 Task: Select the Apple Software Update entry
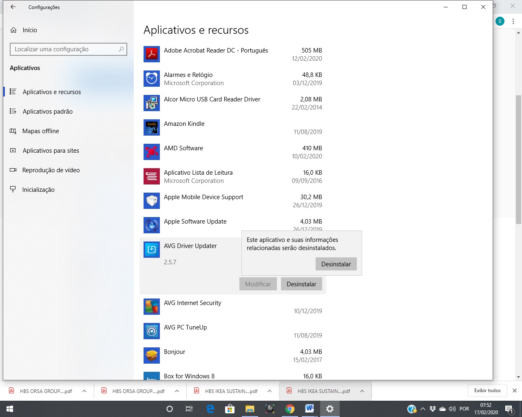tap(233, 225)
